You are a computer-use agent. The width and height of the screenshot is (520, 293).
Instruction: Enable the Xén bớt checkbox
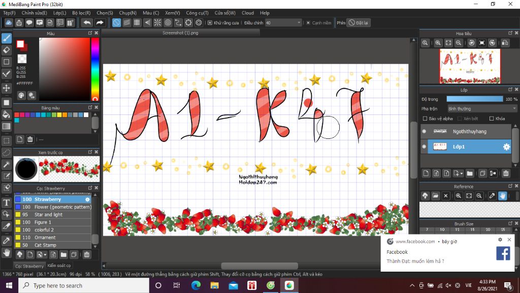coord(460,119)
